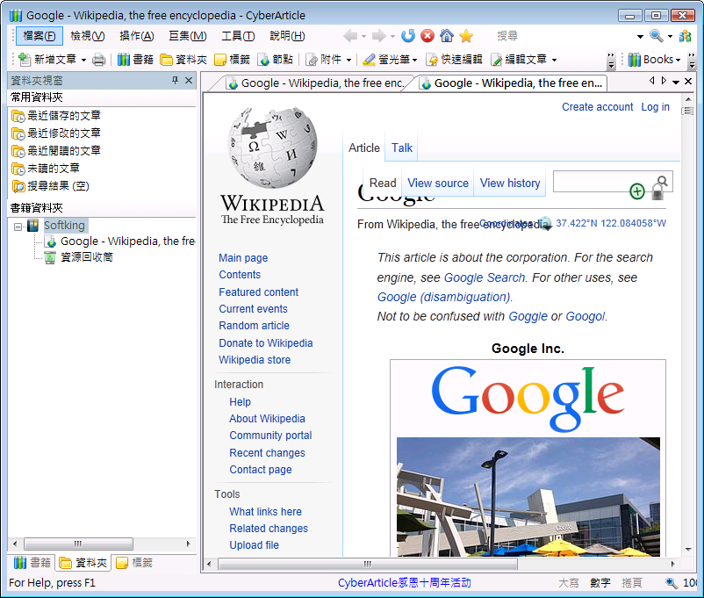
Task: Go to home page icon
Action: point(447,36)
